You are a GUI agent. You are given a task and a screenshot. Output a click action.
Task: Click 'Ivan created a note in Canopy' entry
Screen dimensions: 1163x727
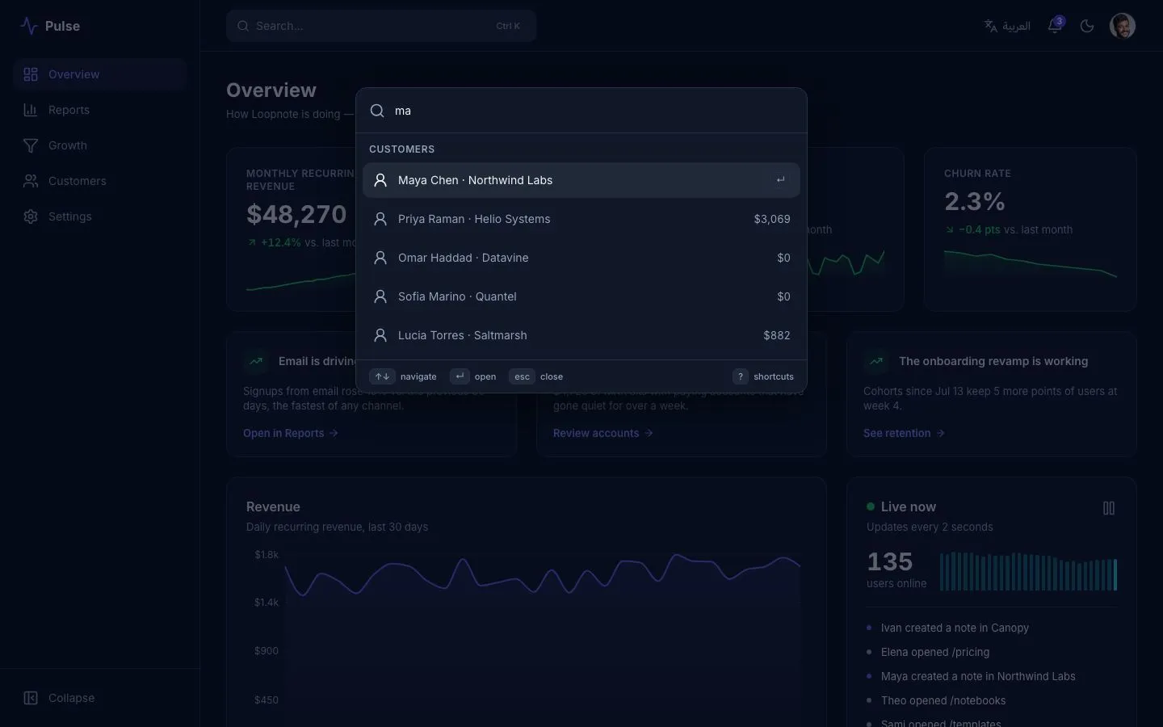tap(955, 628)
